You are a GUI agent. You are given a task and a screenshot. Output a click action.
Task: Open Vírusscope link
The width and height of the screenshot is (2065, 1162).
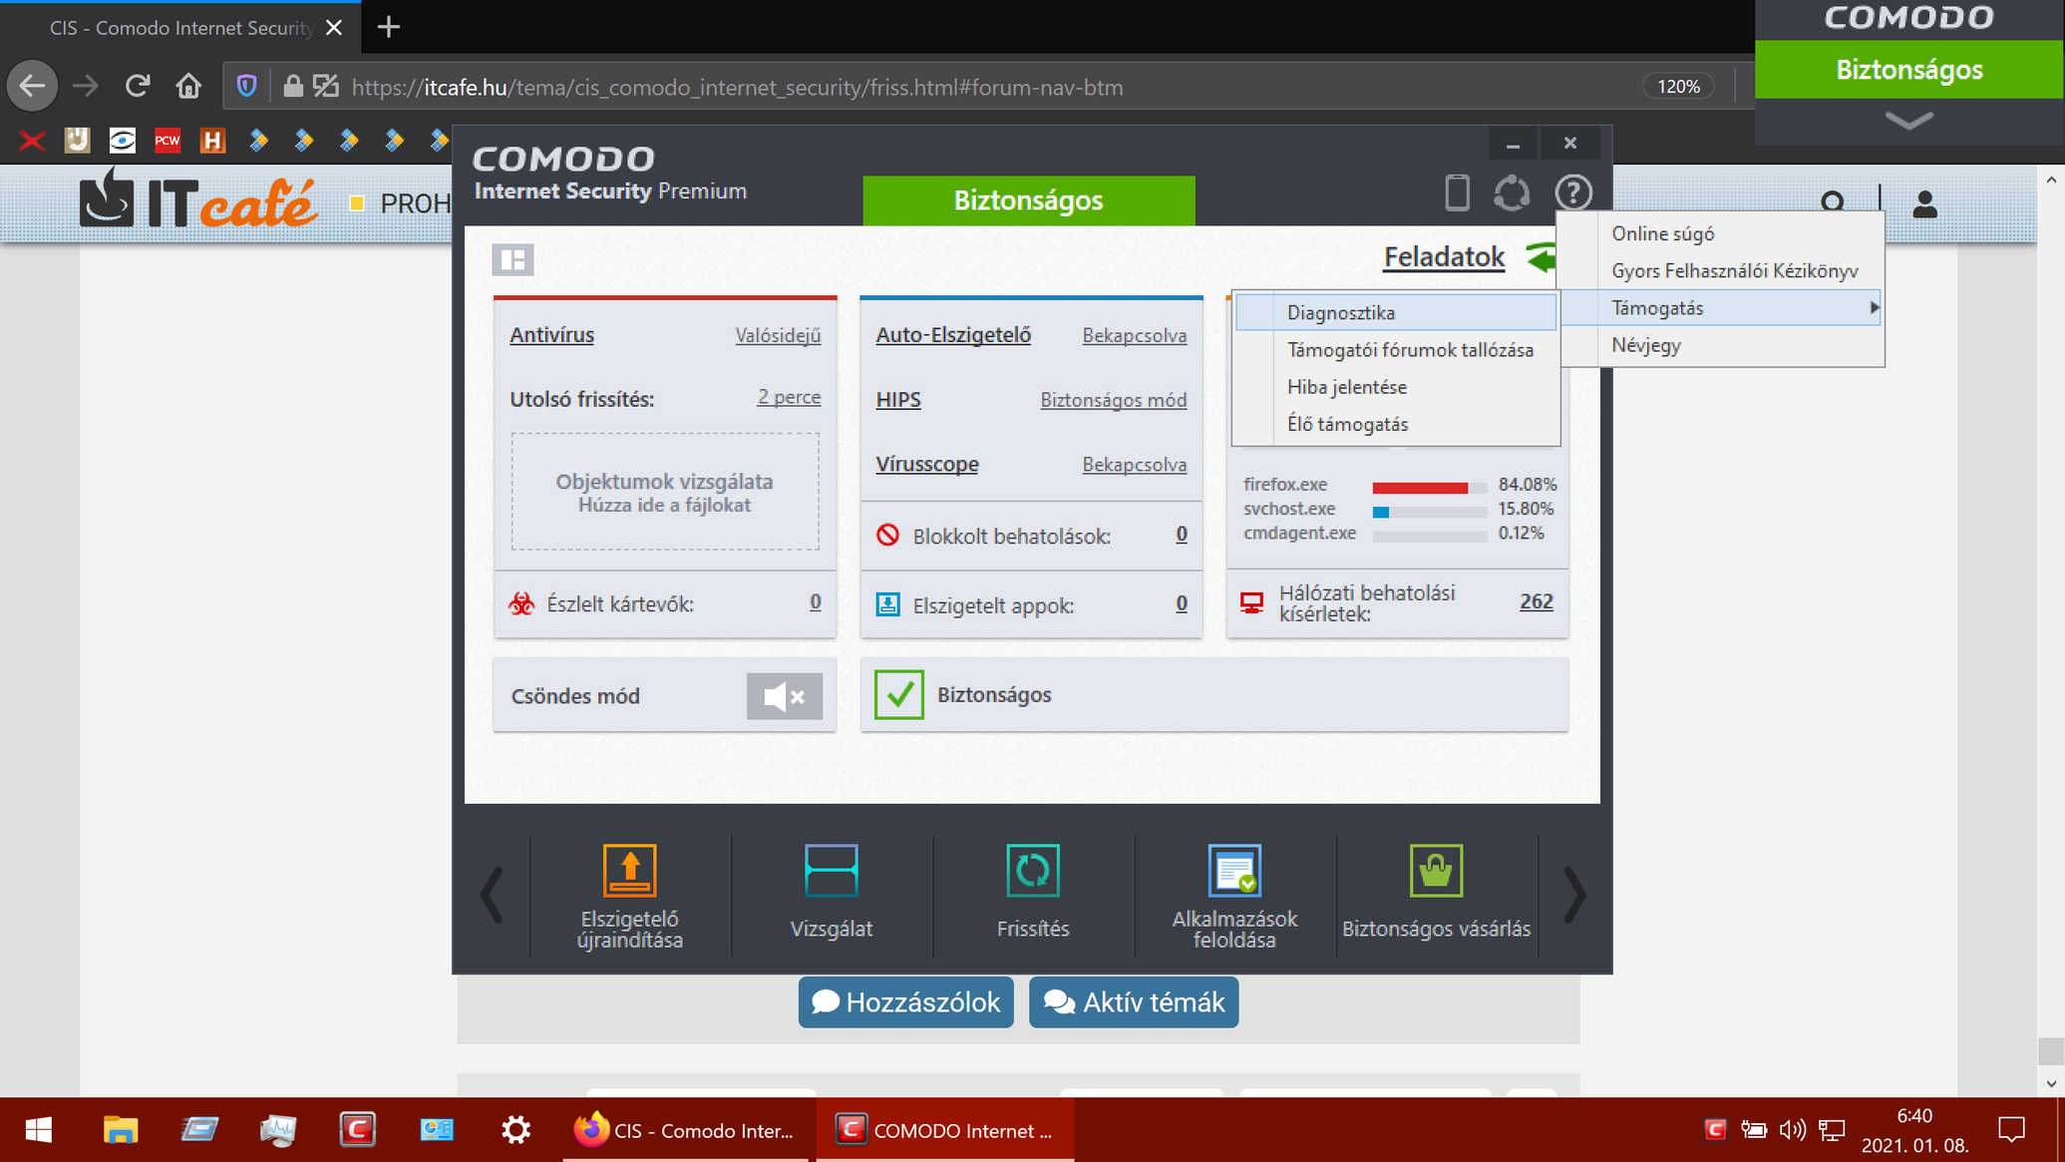pyautogui.click(x=926, y=464)
